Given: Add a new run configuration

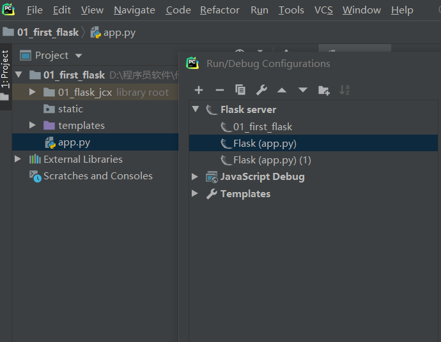Looking at the screenshot, I should pos(199,90).
